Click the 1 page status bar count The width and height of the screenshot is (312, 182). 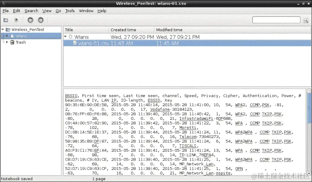(x=99, y=179)
